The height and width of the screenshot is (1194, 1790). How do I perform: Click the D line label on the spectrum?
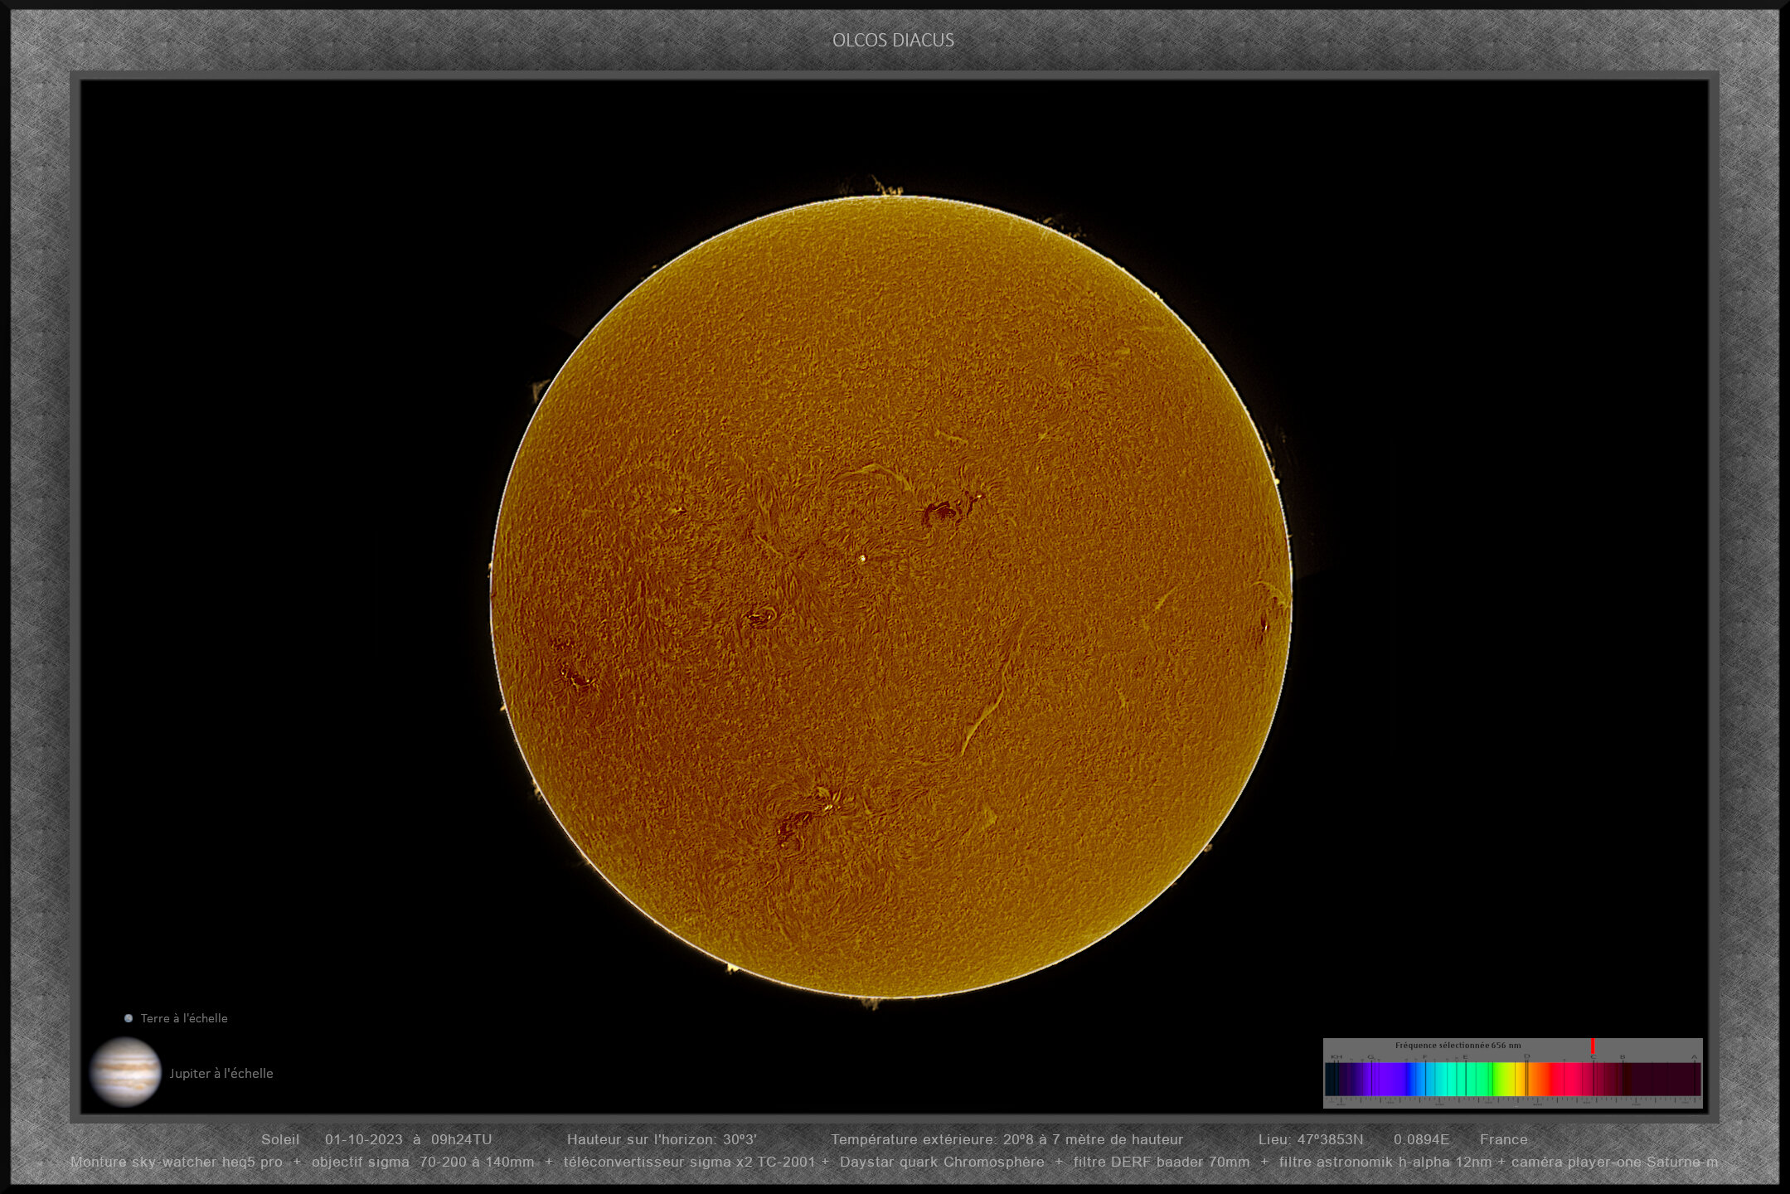click(x=1526, y=1057)
